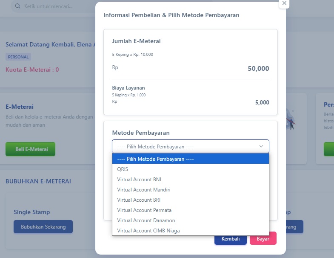Screen dimensions: 334x258
Task: Click the search magnifier icon
Action: click(18, 6)
